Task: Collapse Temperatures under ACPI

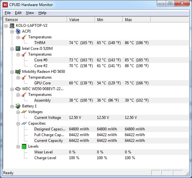Action: pyautogui.click(x=18, y=37)
